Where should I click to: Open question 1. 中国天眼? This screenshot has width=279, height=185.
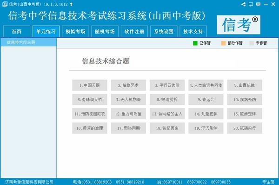pos(90,85)
